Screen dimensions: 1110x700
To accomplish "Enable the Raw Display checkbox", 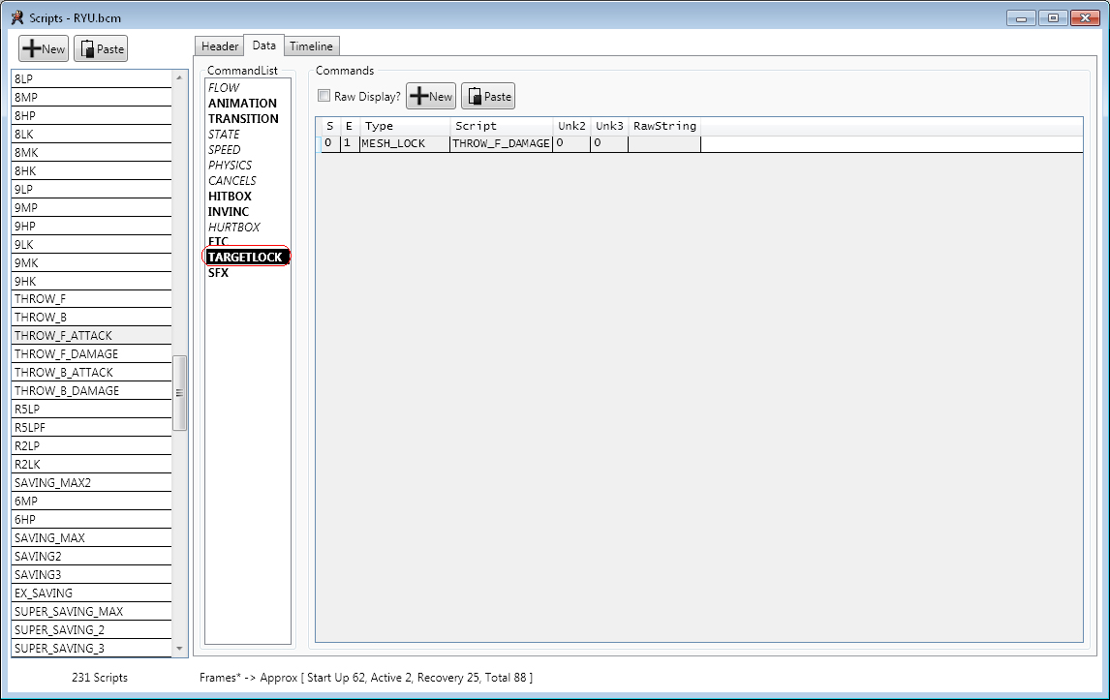I will point(324,96).
